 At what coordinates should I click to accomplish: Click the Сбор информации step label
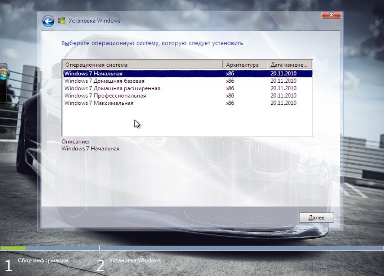[x=43, y=260]
